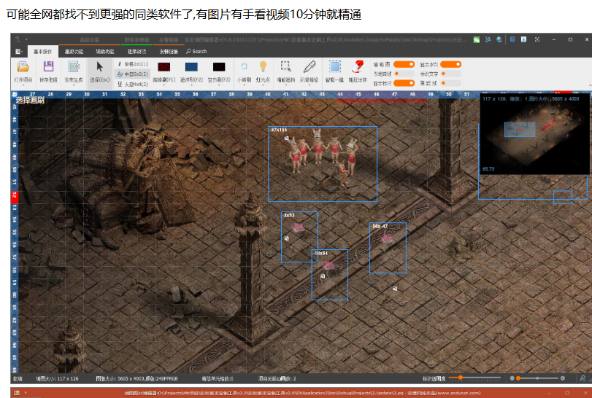The image size is (592, 398).
Task: Click the app icon in the lower orange window
Action: pyautogui.click(x=16, y=393)
